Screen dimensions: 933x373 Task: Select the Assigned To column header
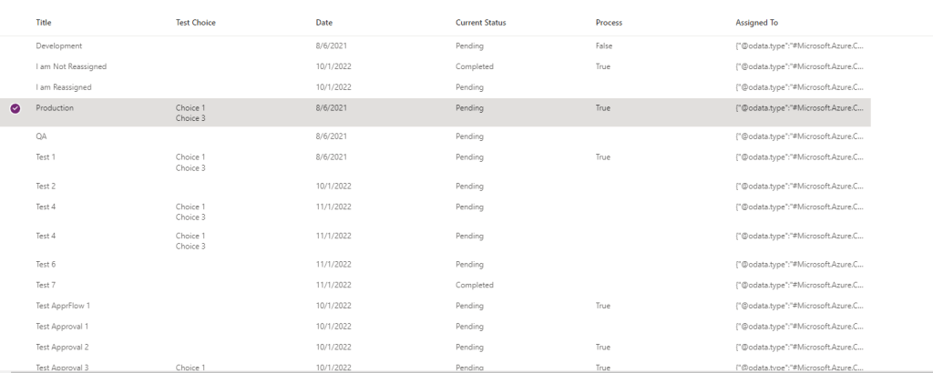[756, 22]
